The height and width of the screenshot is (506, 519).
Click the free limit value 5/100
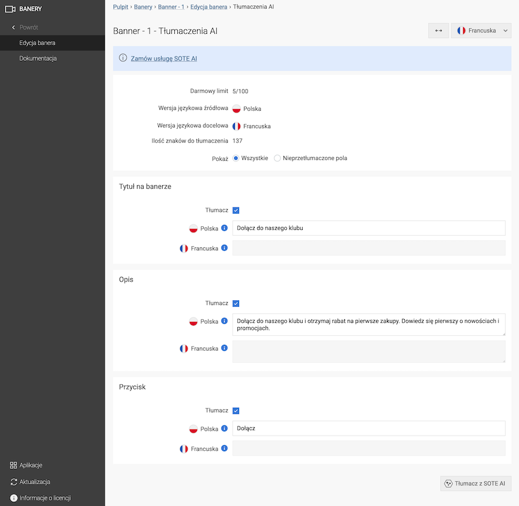pyautogui.click(x=240, y=91)
